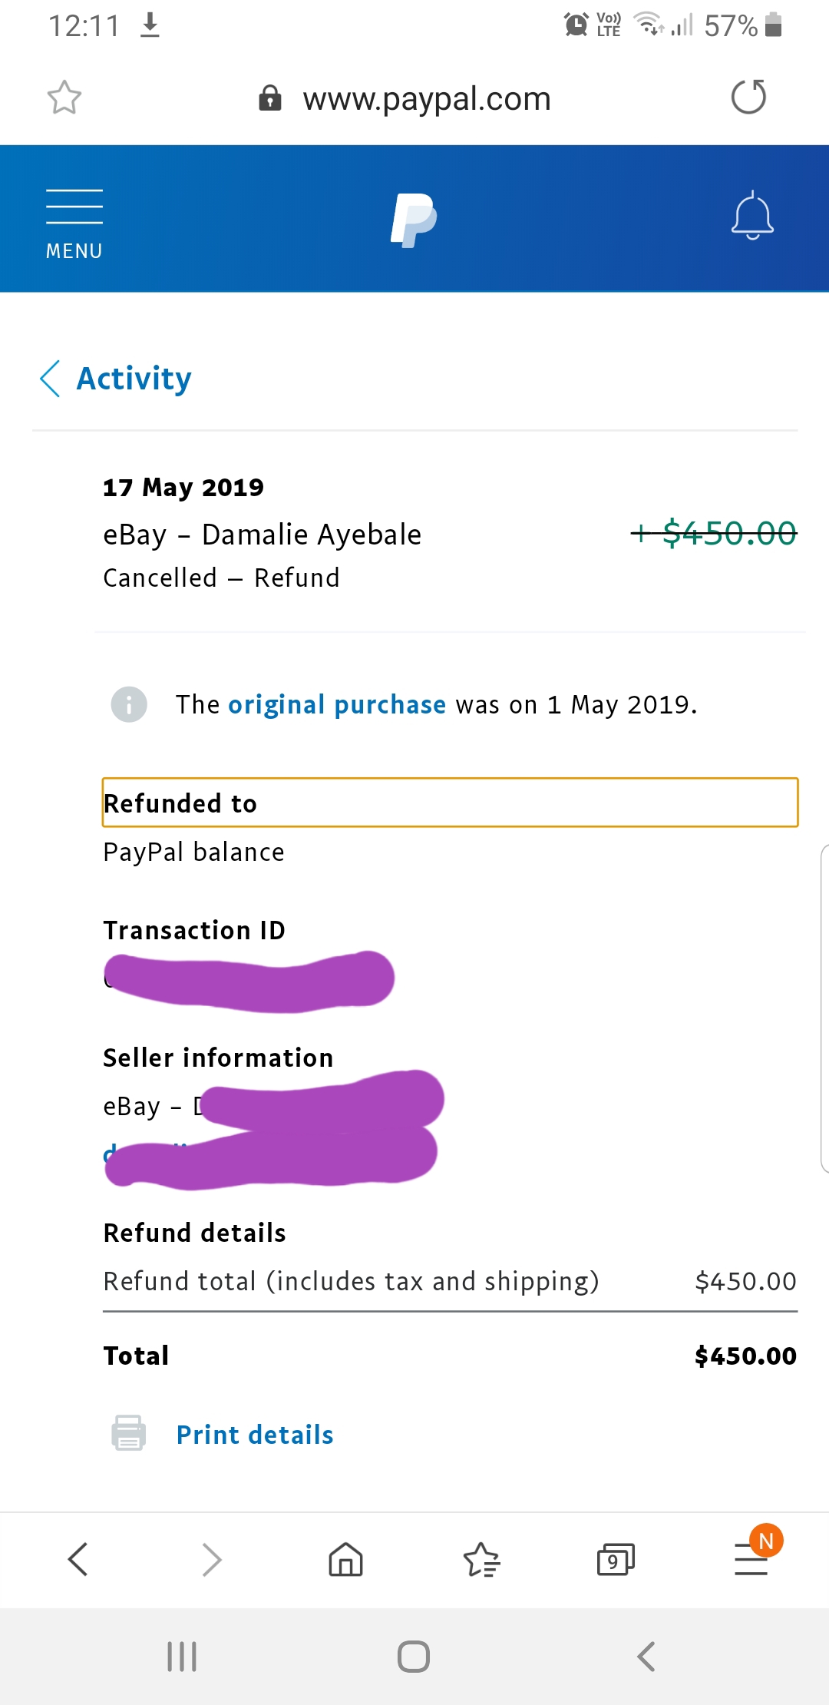Tap the home icon in the browser toolbar
This screenshot has width=829, height=1705.
pyautogui.click(x=345, y=1558)
